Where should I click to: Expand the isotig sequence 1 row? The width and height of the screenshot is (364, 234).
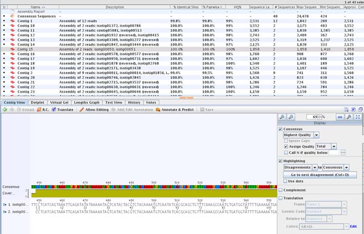click(5, 205)
